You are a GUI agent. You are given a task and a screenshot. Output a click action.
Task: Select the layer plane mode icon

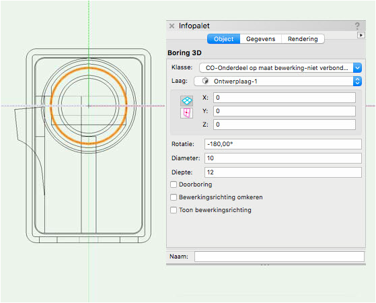pyautogui.click(x=186, y=101)
